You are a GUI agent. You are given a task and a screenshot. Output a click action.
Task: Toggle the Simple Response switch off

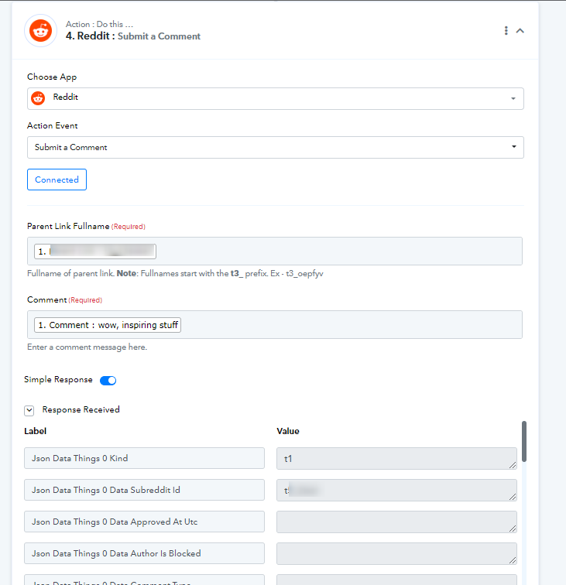(108, 380)
